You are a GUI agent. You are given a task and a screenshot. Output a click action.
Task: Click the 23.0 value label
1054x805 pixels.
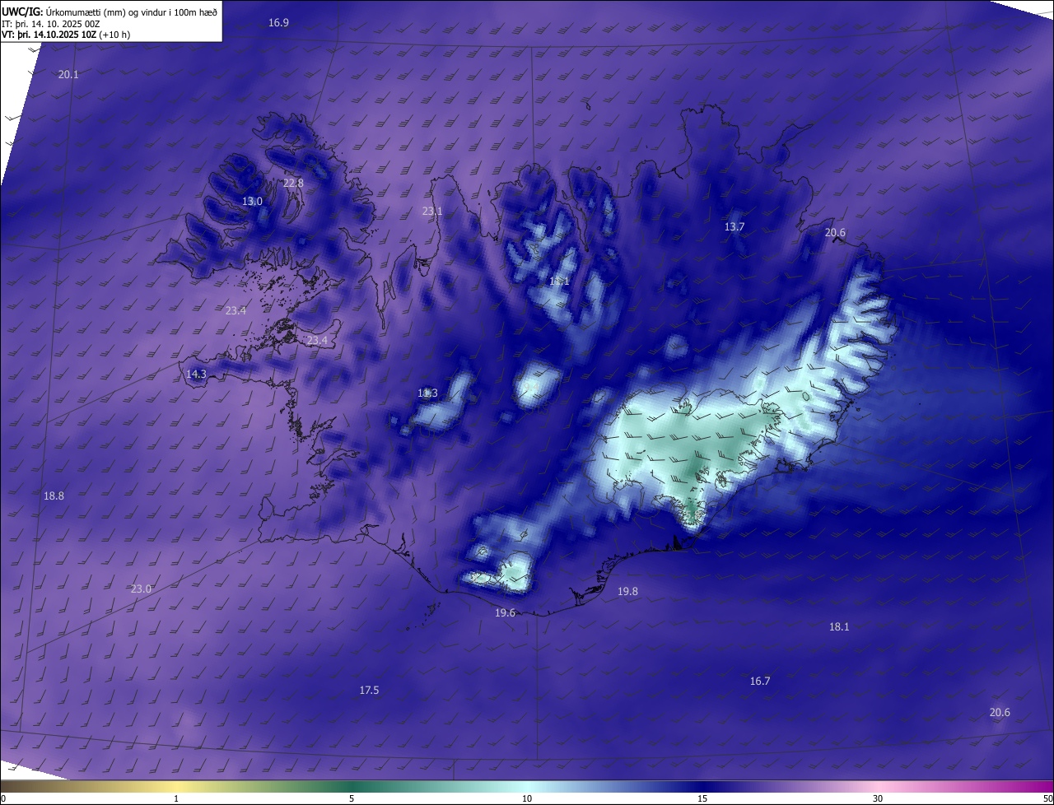coord(141,589)
